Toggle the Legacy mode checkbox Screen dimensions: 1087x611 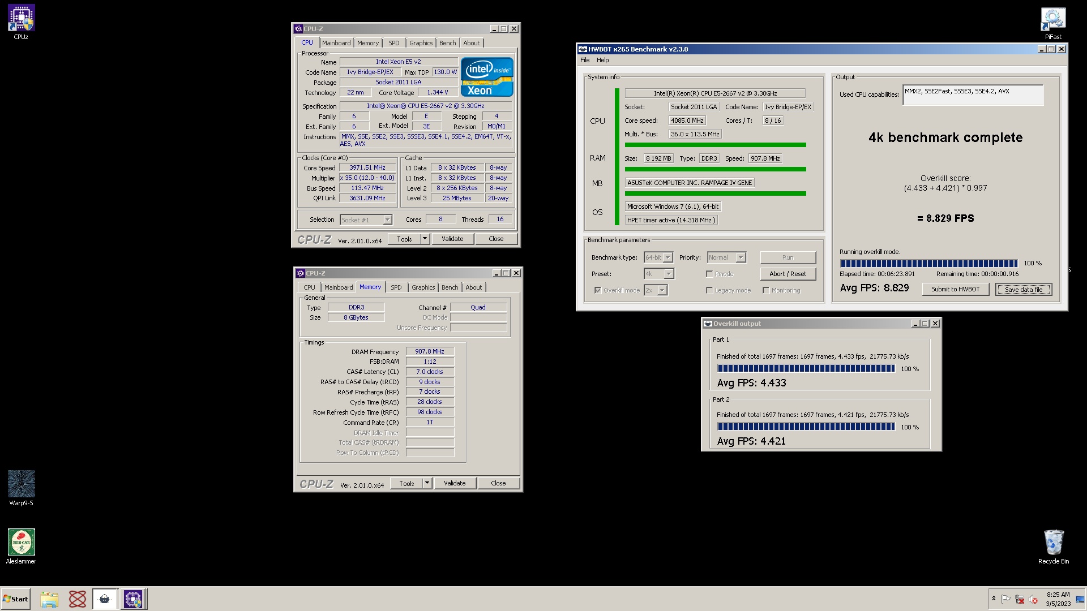pos(709,290)
